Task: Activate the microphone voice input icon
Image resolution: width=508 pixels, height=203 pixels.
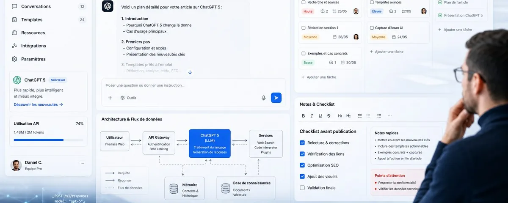Action: click(x=263, y=98)
